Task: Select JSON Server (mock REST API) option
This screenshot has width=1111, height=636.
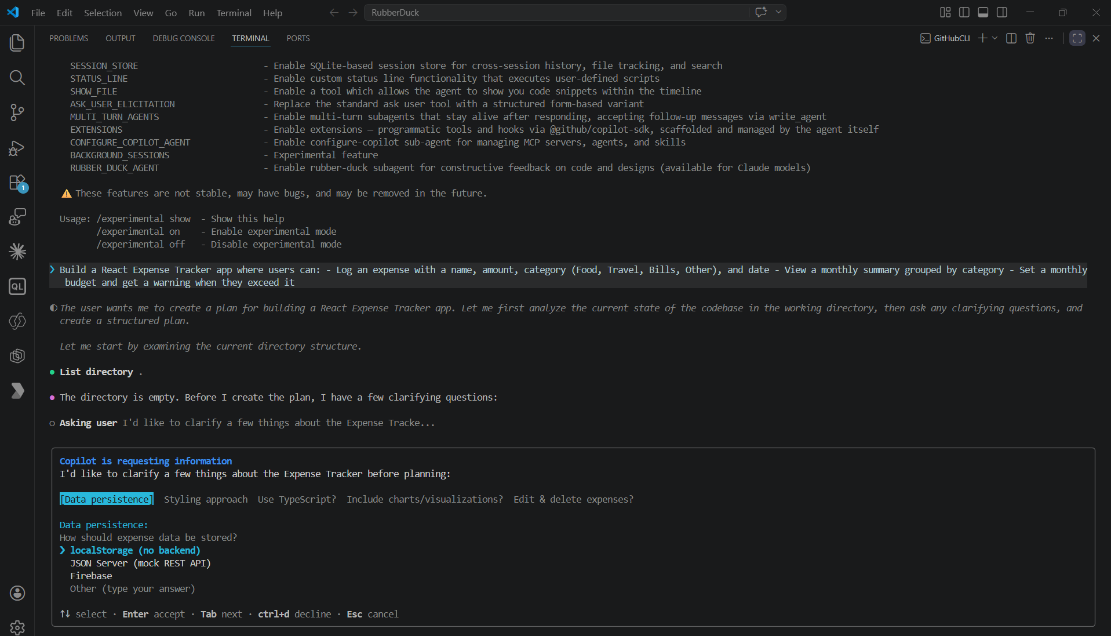Action: pyautogui.click(x=140, y=563)
